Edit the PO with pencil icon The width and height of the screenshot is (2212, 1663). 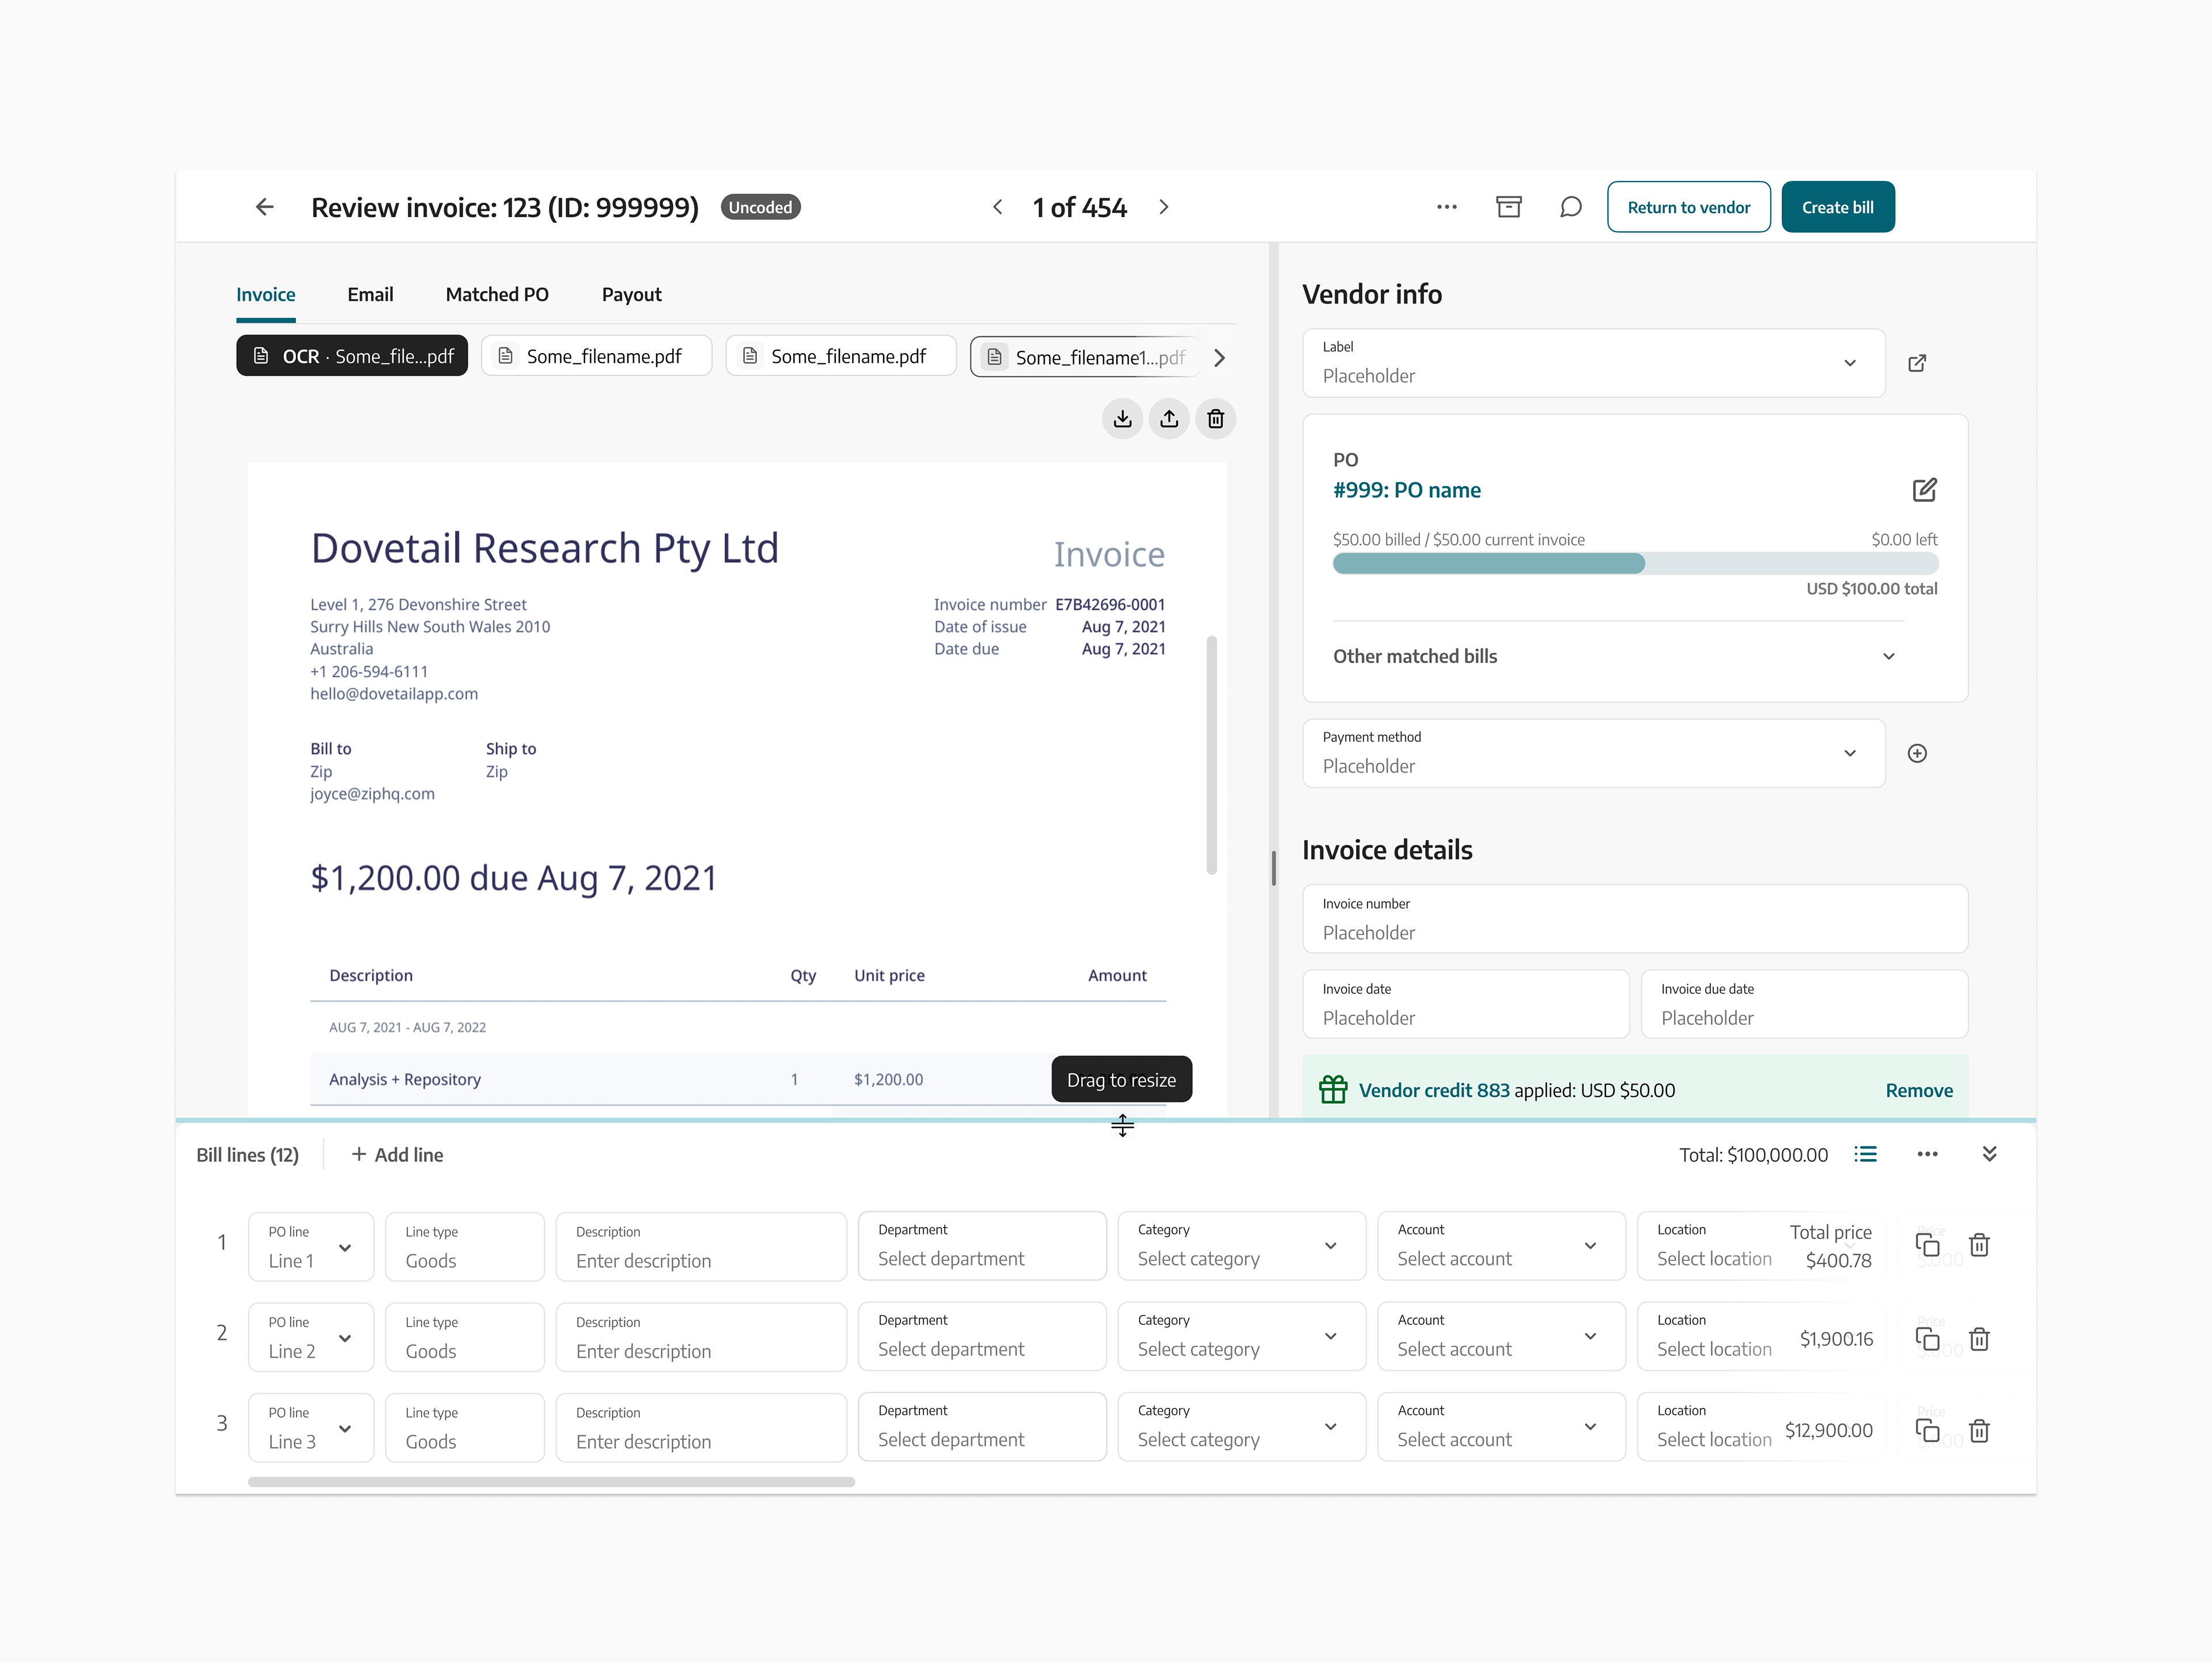[1925, 490]
